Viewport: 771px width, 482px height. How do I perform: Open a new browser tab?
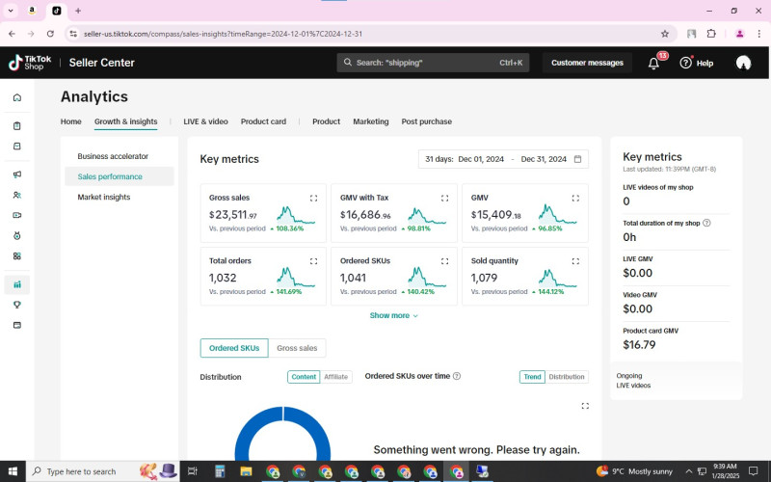pos(78,11)
